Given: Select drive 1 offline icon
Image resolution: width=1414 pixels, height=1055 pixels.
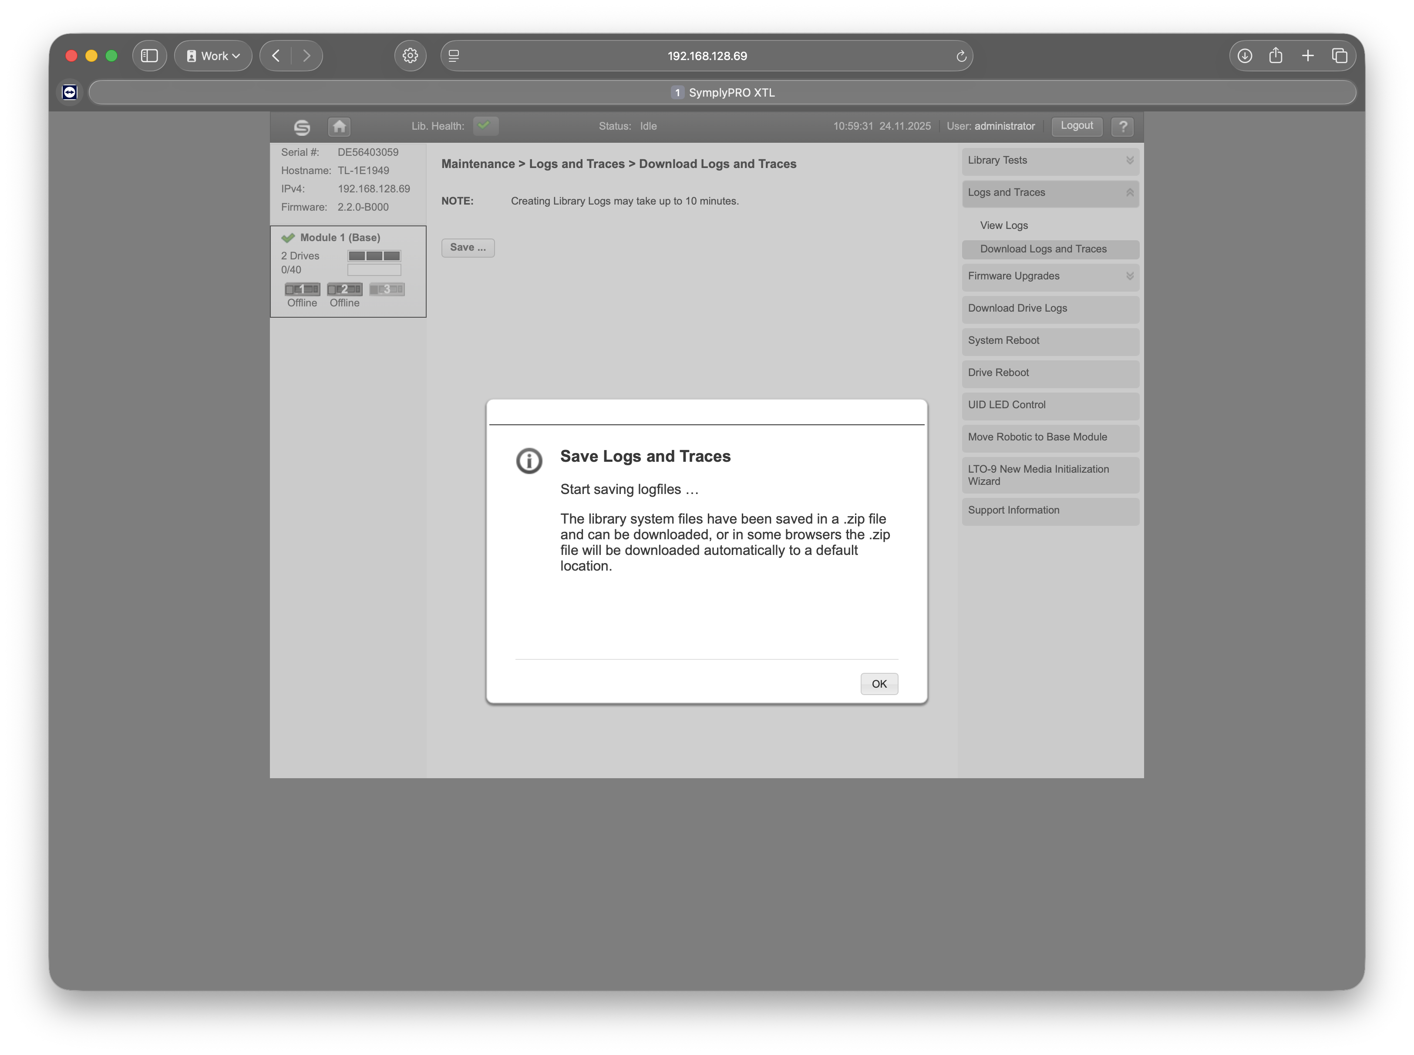Looking at the screenshot, I should (302, 289).
